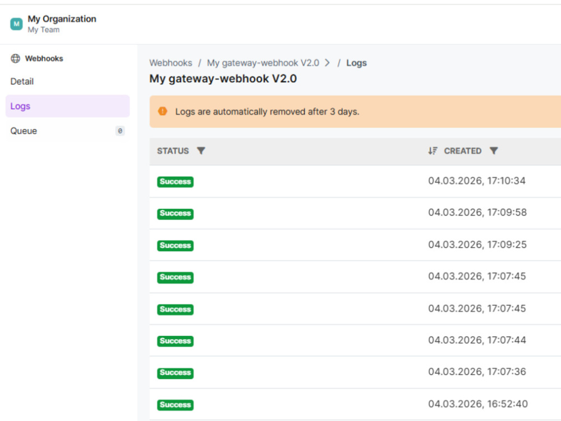Open My gateway-webhook V2.0 breadcrumb link
Viewport: 561px width, 421px height.
[x=263, y=63]
